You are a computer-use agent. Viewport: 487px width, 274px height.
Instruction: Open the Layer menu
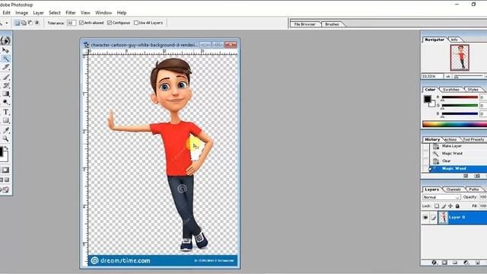38,13
